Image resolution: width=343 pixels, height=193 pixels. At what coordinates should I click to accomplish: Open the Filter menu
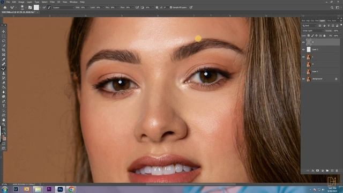click(53, 2)
